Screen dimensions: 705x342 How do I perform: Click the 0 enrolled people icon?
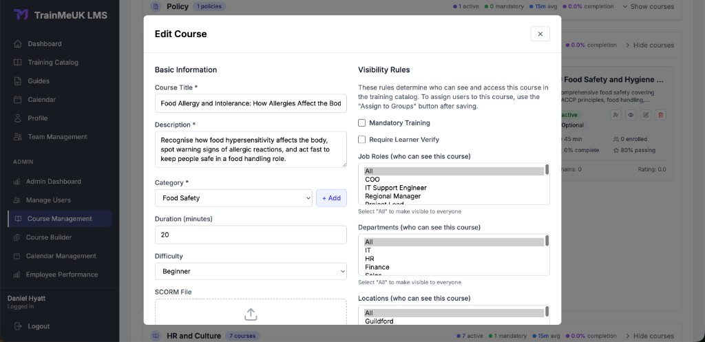point(616,139)
